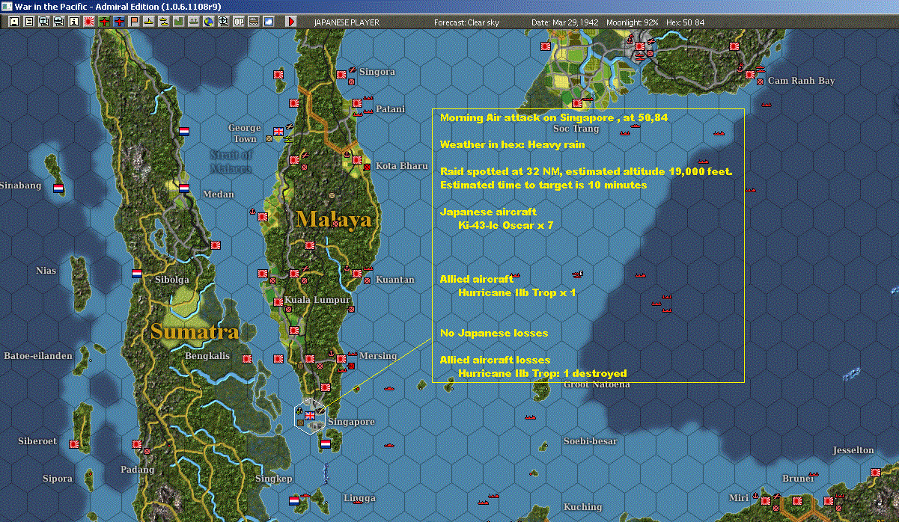Click the "Sumatra" region label
The width and height of the screenshot is (899, 522).
[195, 331]
